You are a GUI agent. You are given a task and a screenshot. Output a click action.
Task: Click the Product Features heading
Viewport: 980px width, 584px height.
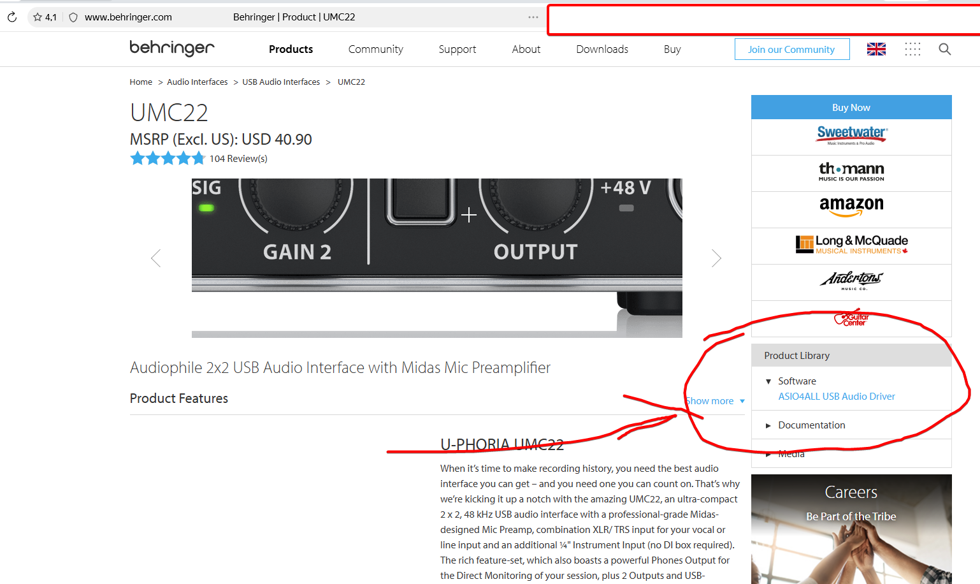pos(179,398)
